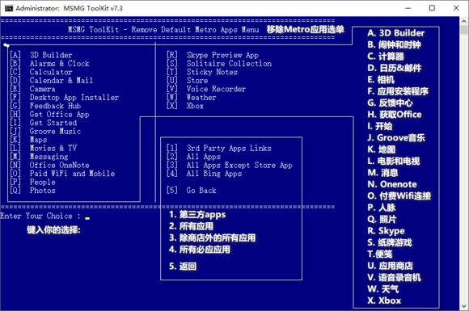Screen dimensions: 469x311
Task: Click the '5. 返回' translation line
Action: pos(183,267)
